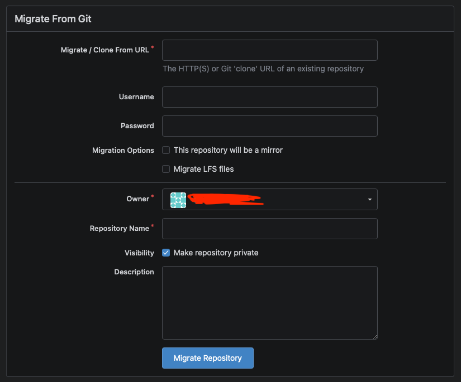This screenshot has width=461, height=382.
Task: Click the owner avatar icon
Action: pyautogui.click(x=178, y=200)
